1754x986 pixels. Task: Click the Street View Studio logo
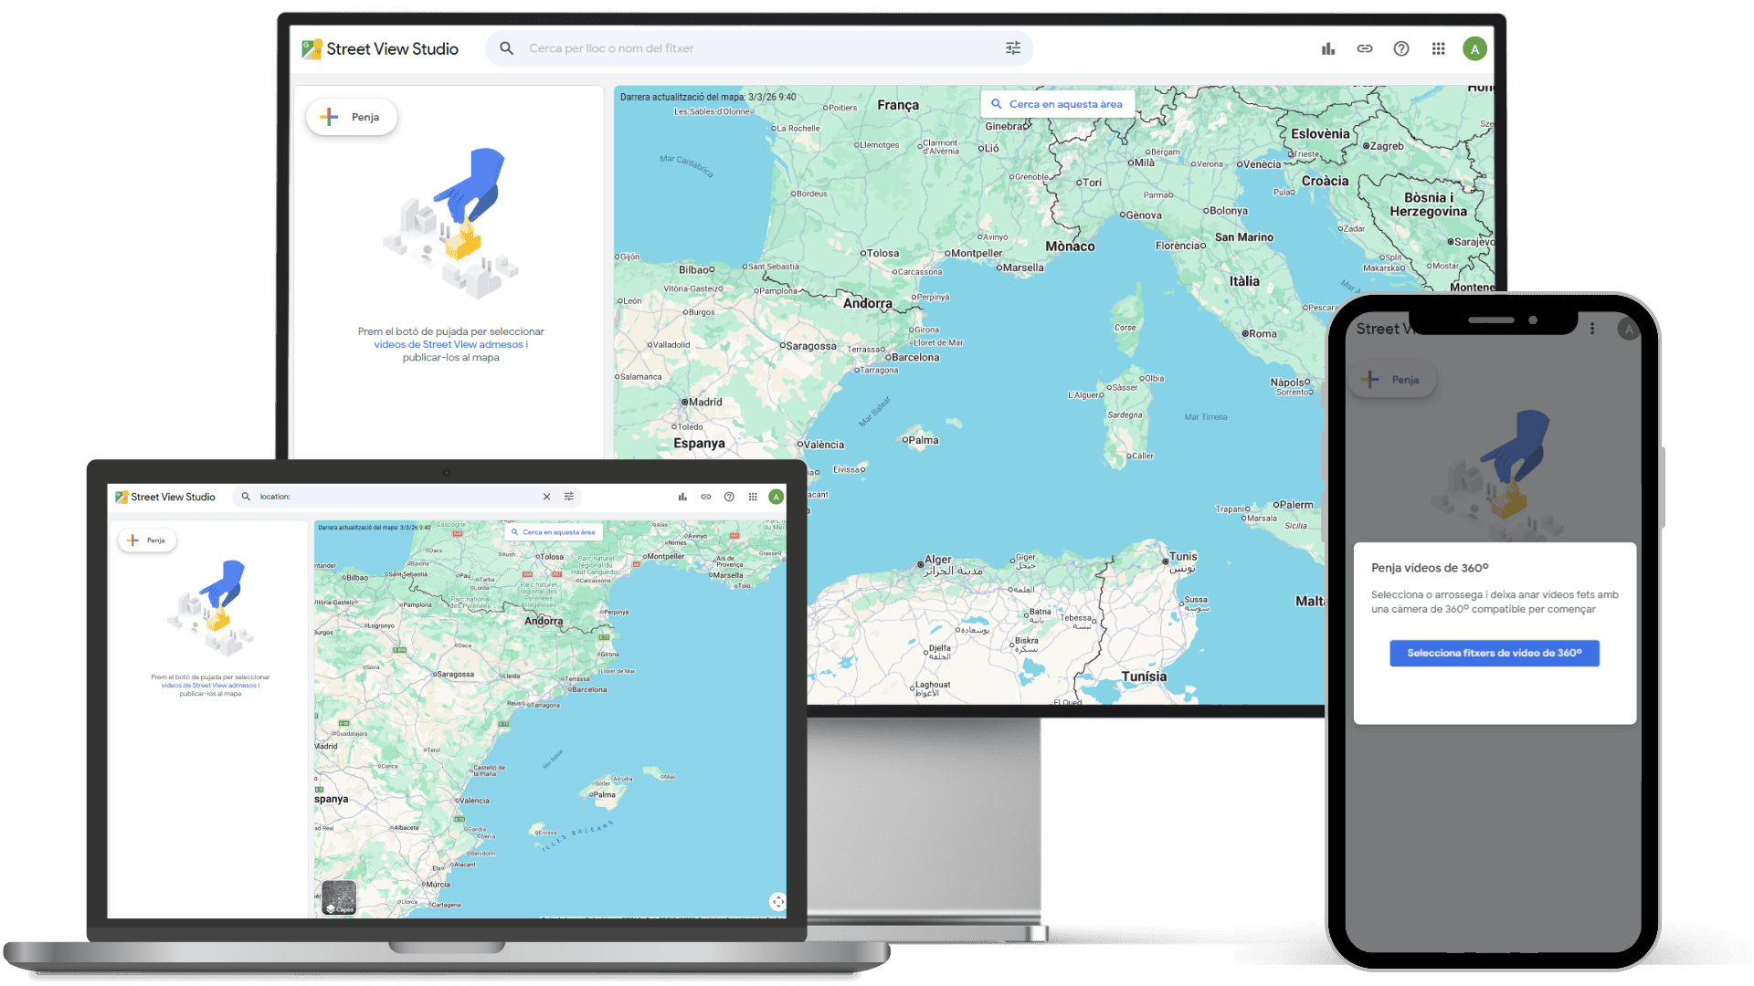tap(380, 48)
